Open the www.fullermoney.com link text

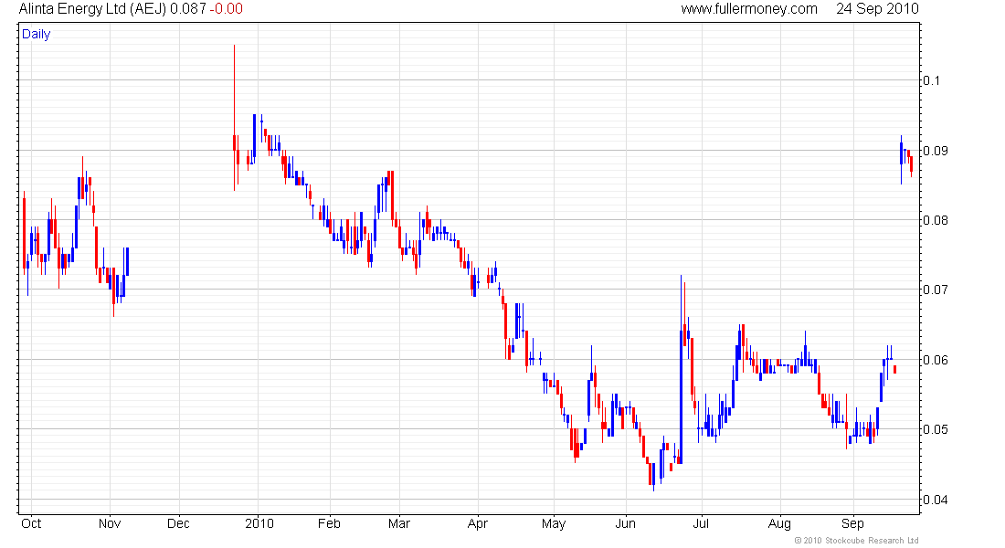(x=748, y=9)
